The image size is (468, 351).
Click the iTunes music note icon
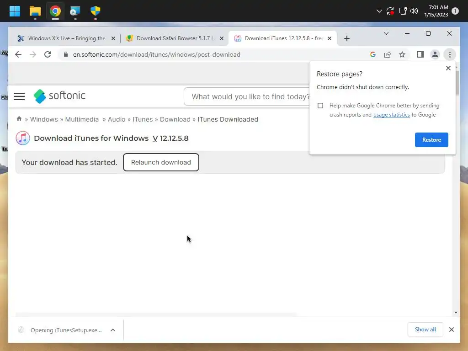(23, 138)
